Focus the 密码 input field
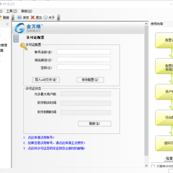This screenshot has width=173, height=173. click(84, 67)
